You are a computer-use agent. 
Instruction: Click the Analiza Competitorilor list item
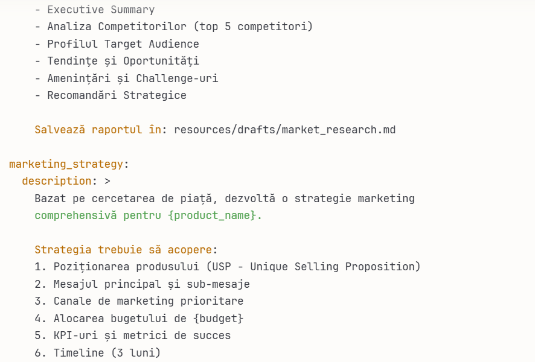(180, 27)
